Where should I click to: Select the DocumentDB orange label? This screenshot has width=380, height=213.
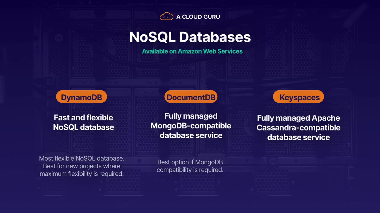coord(191,97)
